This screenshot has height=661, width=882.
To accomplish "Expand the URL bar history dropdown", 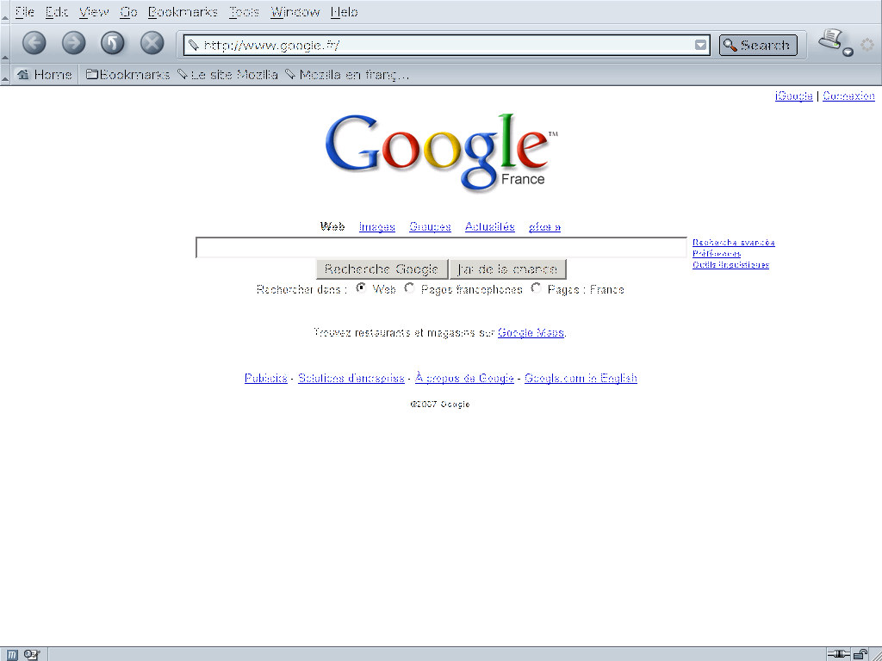I will tap(701, 46).
